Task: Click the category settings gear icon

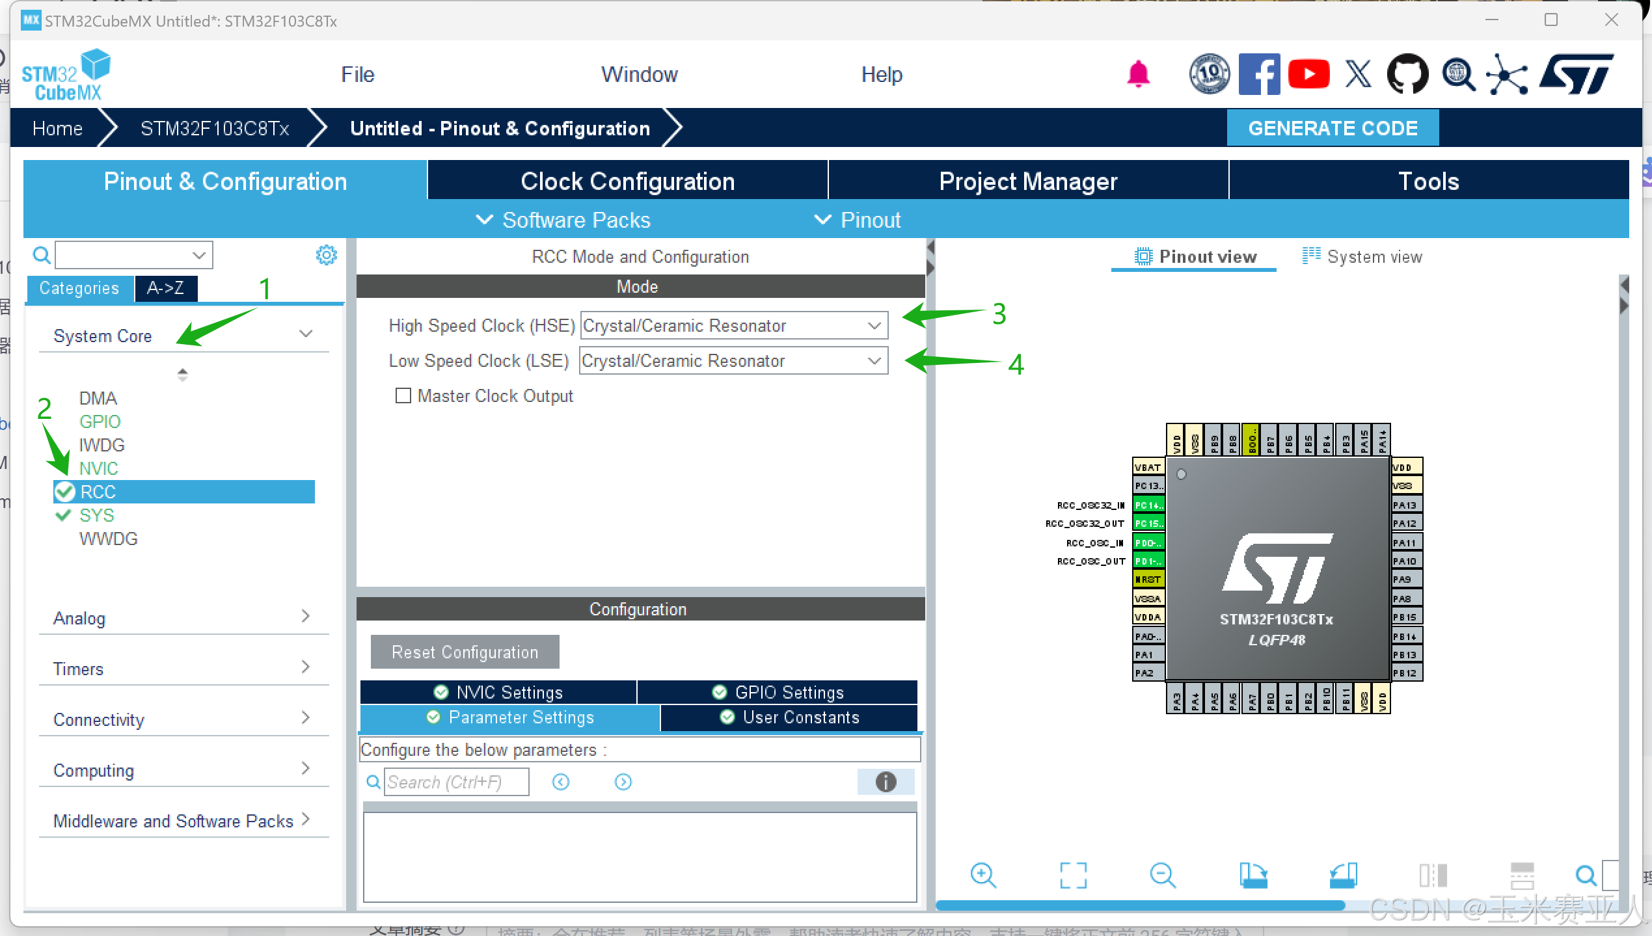Action: [x=326, y=255]
